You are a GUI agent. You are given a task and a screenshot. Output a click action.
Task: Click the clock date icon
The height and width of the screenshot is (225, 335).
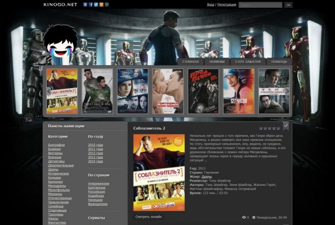click(254, 217)
